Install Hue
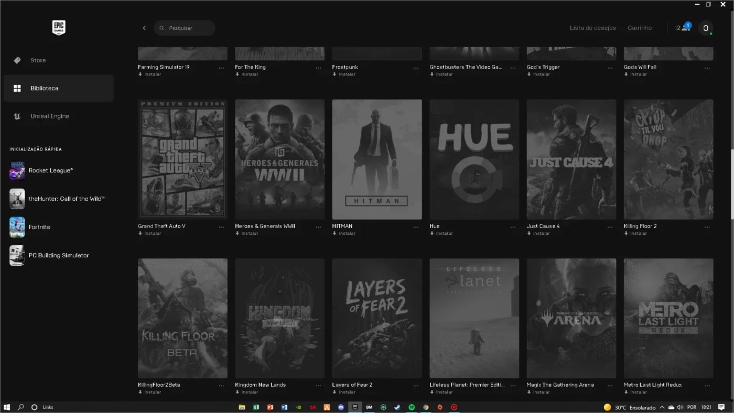Image resolution: width=734 pixels, height=413 pixels. [441, 233]
